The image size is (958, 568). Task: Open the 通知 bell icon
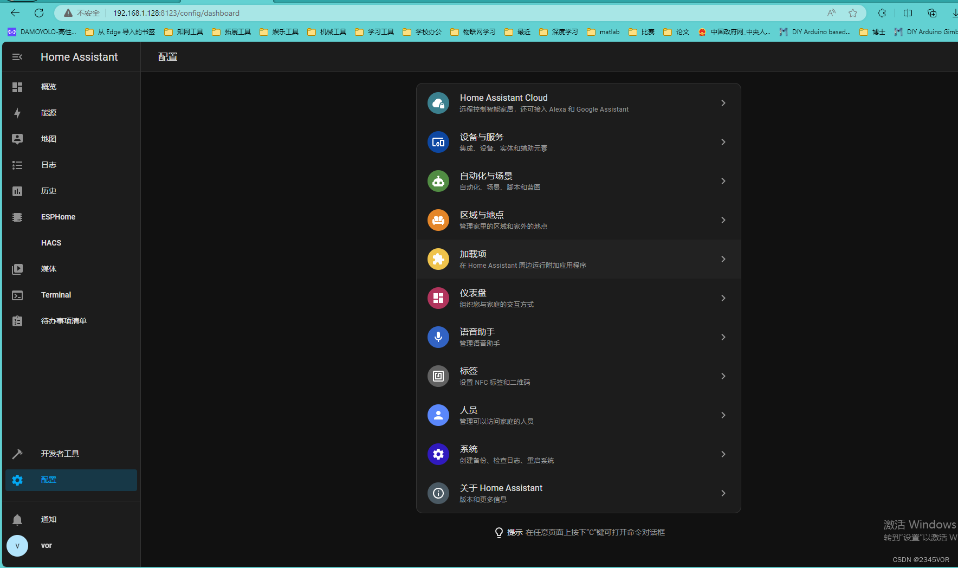coord(17,519)
